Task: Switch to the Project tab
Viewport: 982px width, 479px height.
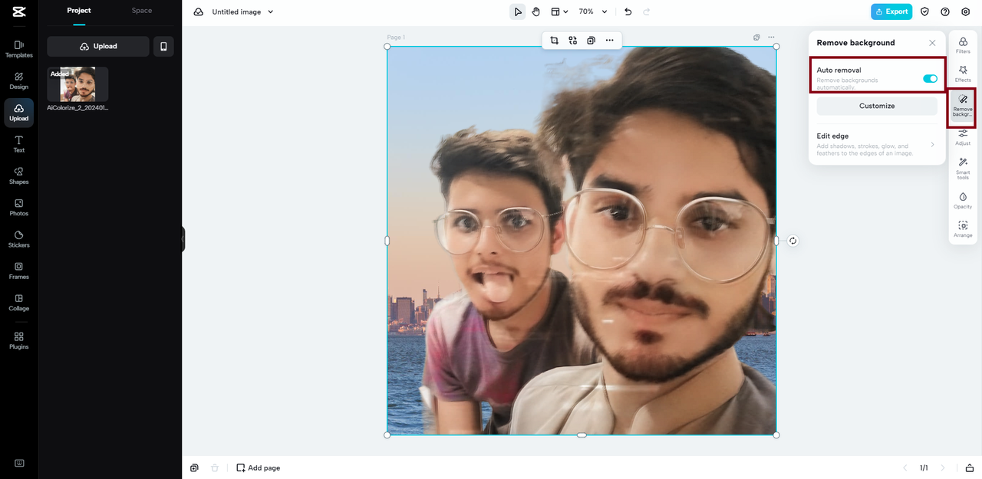Action: (x=79, y=11)
